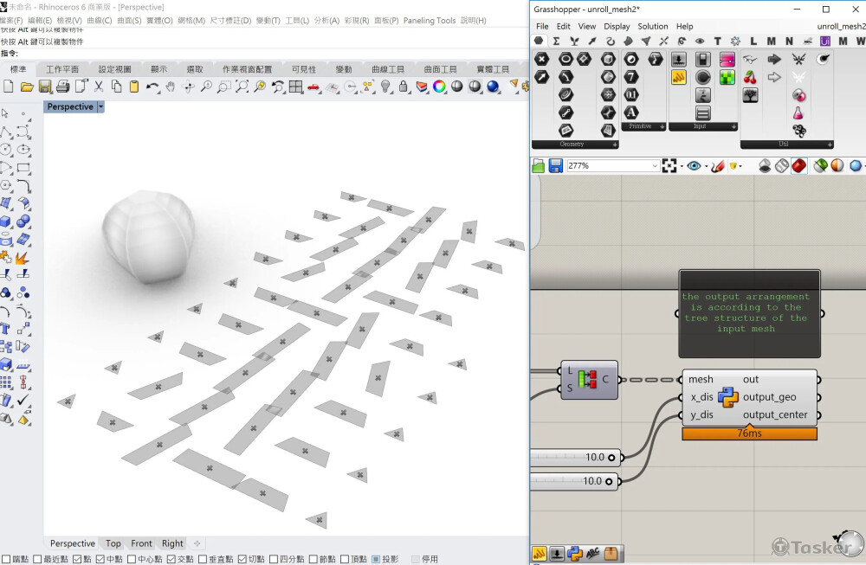Open the 277% zoom level dropdown
866x565 pixels.
654,165
